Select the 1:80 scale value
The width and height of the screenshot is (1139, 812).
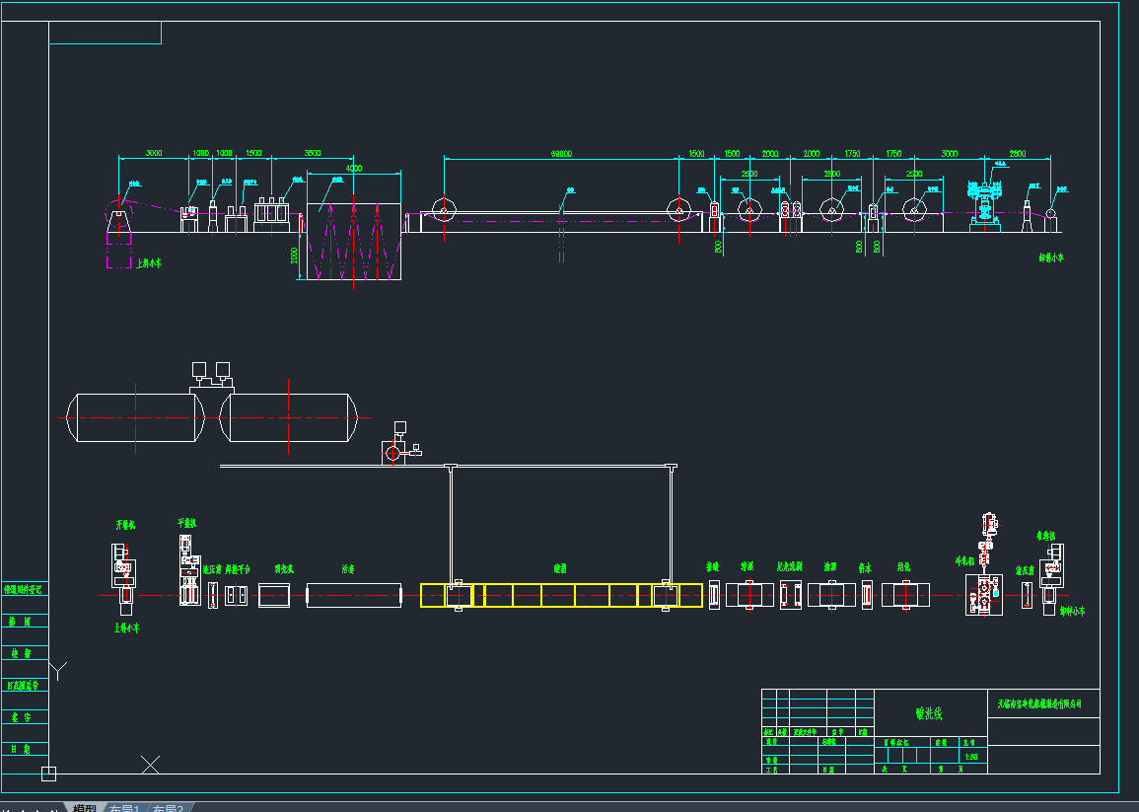click(970, 757)
